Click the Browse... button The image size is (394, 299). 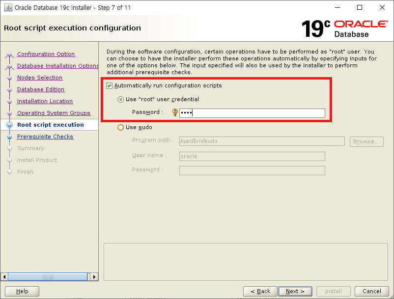[366, 141]
